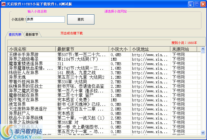This screenshot has width=207, height=140.
Task: Minimize the TXT小说下载 window
Action: tap(191, 4)
